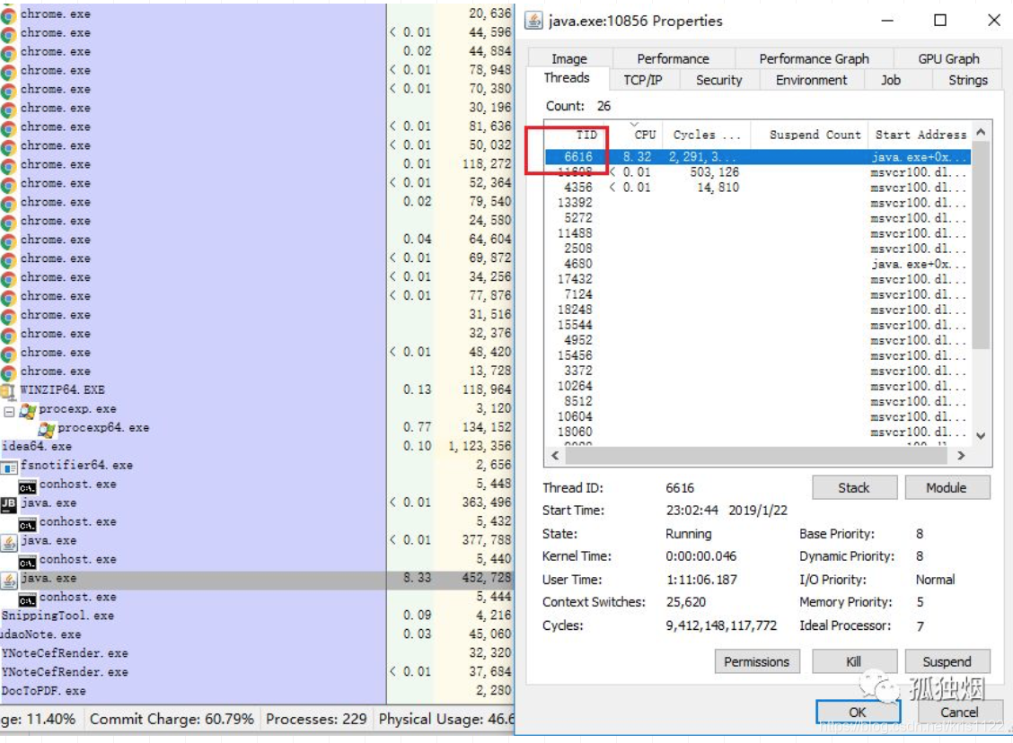Switch to the Environment tab
This screenshot has width=1013, height=743.
pyautogui.click(x=812, y=80)
